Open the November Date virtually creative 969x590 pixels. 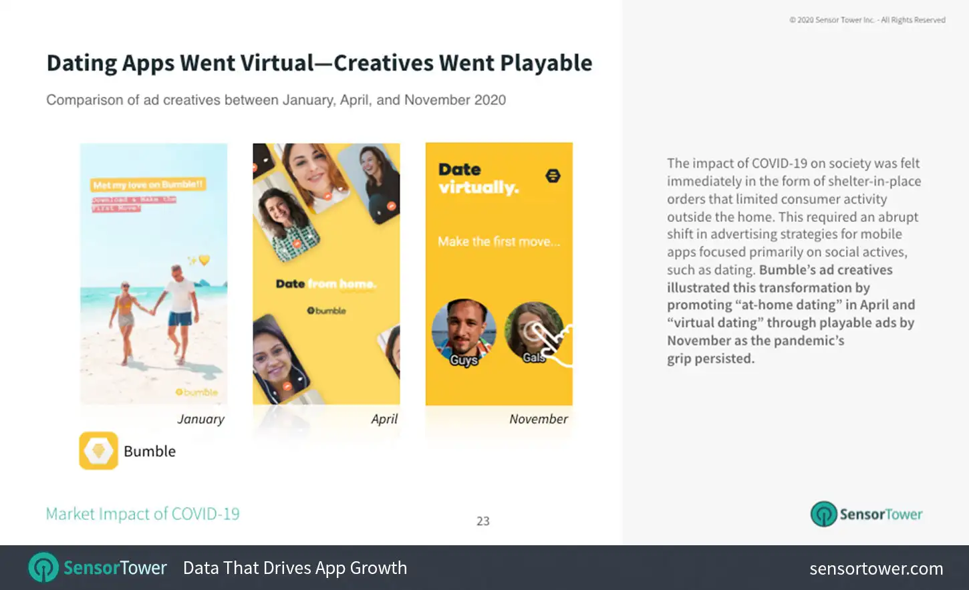coord(499,273)
